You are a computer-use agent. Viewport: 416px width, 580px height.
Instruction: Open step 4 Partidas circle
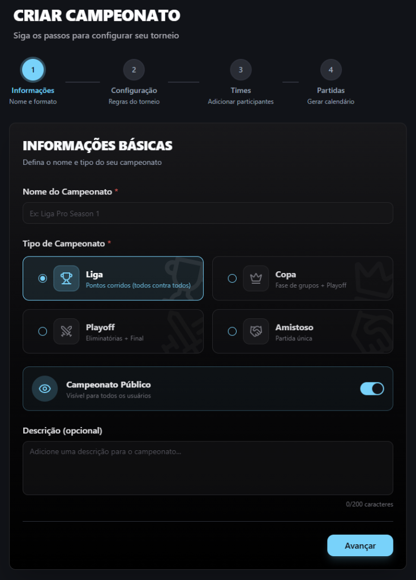click(x=331, y=70)
